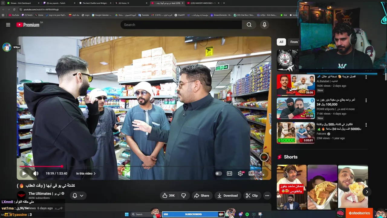Go to YouTube Premium home logo
This screenshot has height=218, width=387.
point(28,25)
